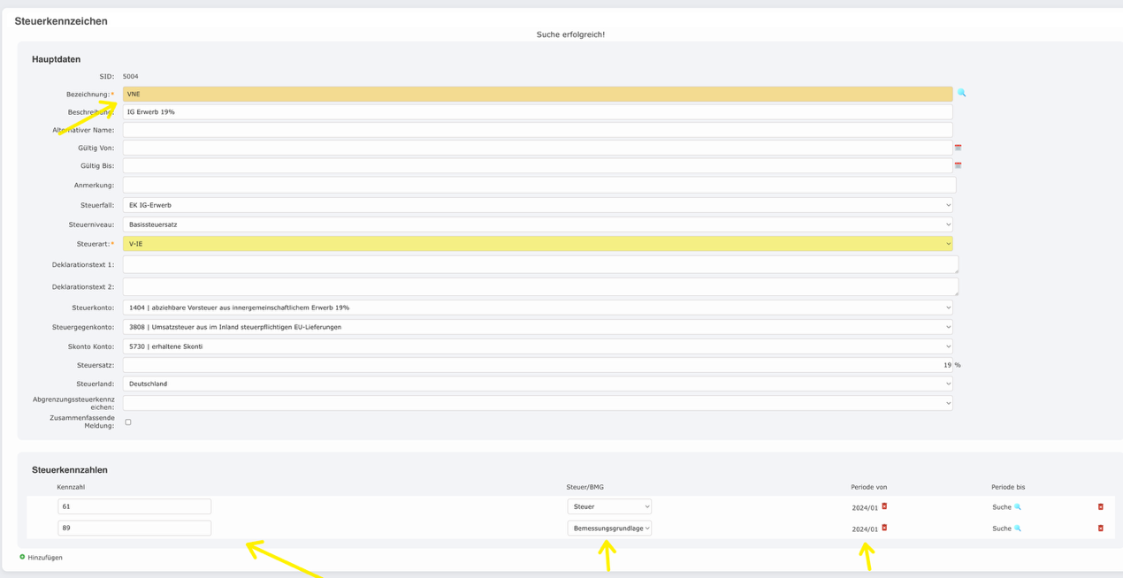This screenshot has width=1123, height=578.
Task: Clear Periode von in the Kennzahl 89 row
Action: 884,528
